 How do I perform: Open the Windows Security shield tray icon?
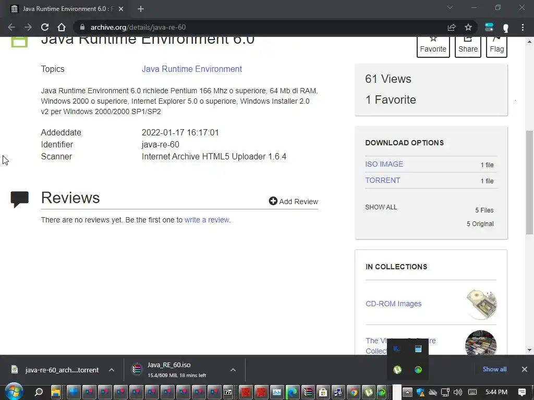421,392
